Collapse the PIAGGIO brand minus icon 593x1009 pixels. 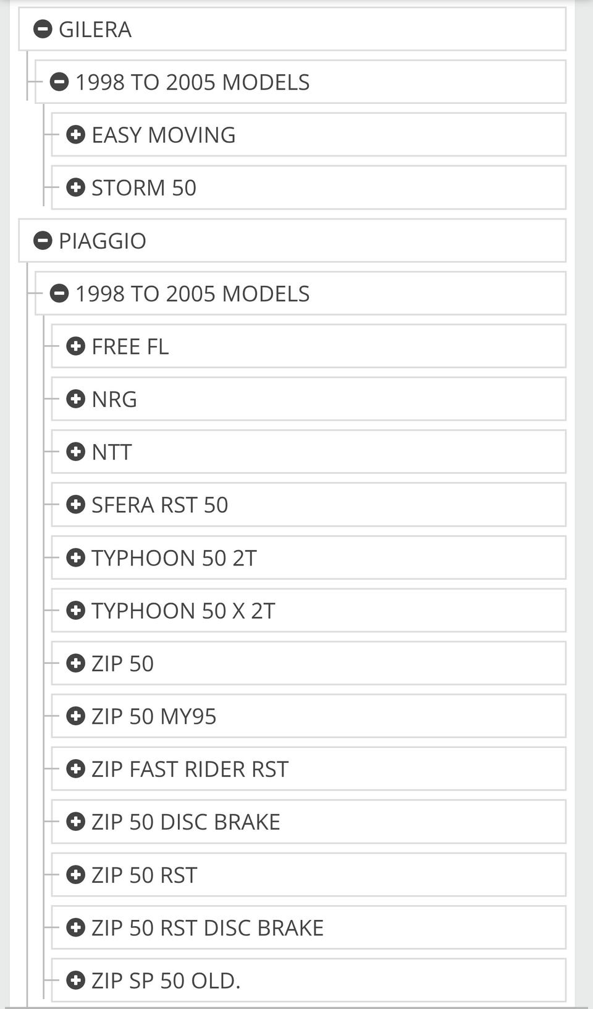tap(43, 241)
